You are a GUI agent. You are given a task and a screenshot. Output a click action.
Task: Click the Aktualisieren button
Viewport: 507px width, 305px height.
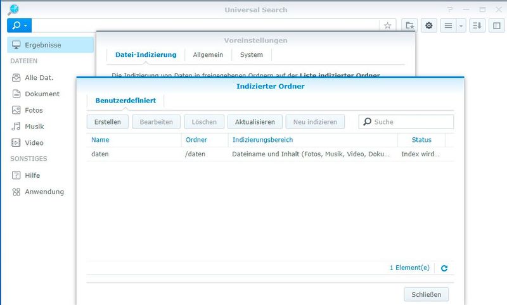pos(255,122)
